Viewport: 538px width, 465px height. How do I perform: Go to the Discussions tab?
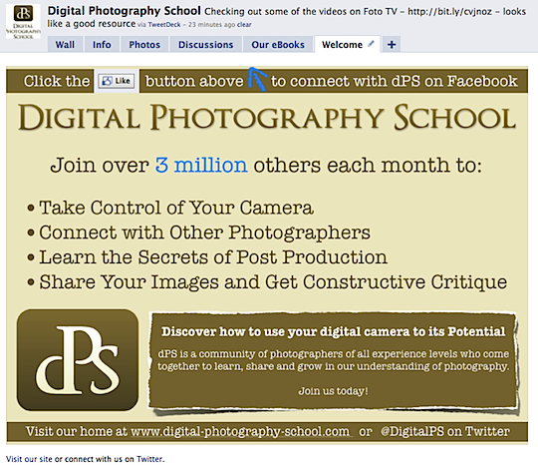[x=205, y=45]
